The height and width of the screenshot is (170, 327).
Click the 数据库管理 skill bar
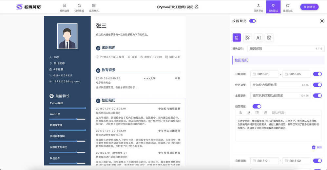click(67, 130)
